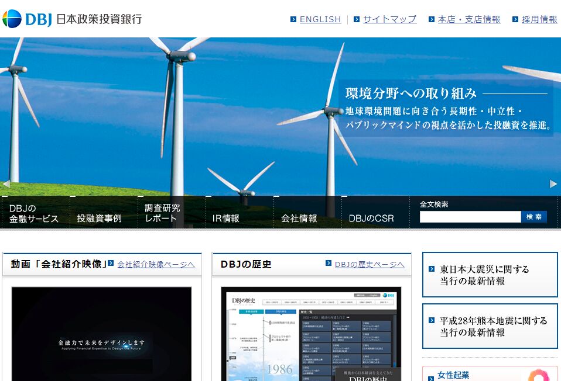The image size is (561, 381).
Task: Play the 会社紹介映像 video thumbnail
Action: point(102,334)
